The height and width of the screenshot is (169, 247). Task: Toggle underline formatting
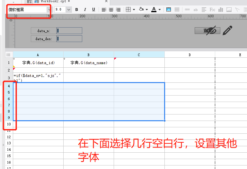tap(93, 10)
